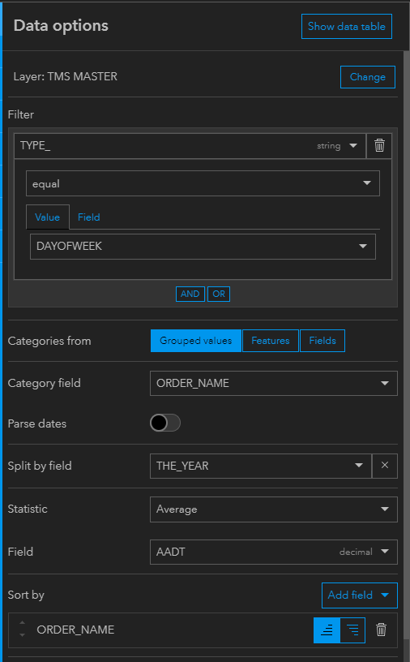This screenshot has width=410, height=662.
Task: Move ORDER_NAME sort field up
Action: [x=23, y=622]
